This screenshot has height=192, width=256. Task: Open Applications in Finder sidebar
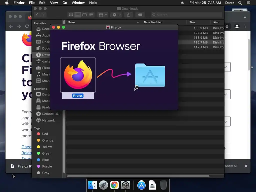click(43, 35)
